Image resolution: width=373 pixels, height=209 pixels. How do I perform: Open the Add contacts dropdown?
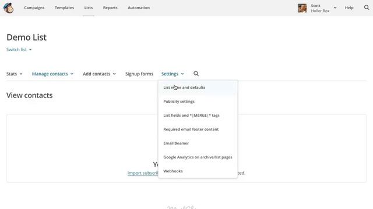[99, 74]
